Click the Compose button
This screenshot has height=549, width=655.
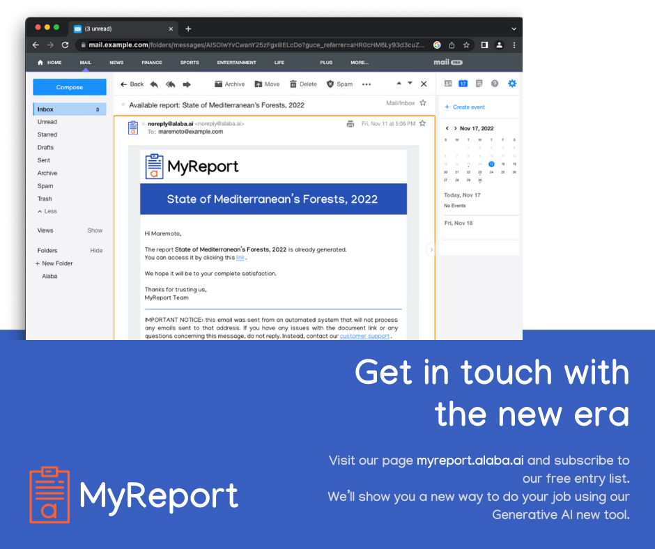click(70, 88)
